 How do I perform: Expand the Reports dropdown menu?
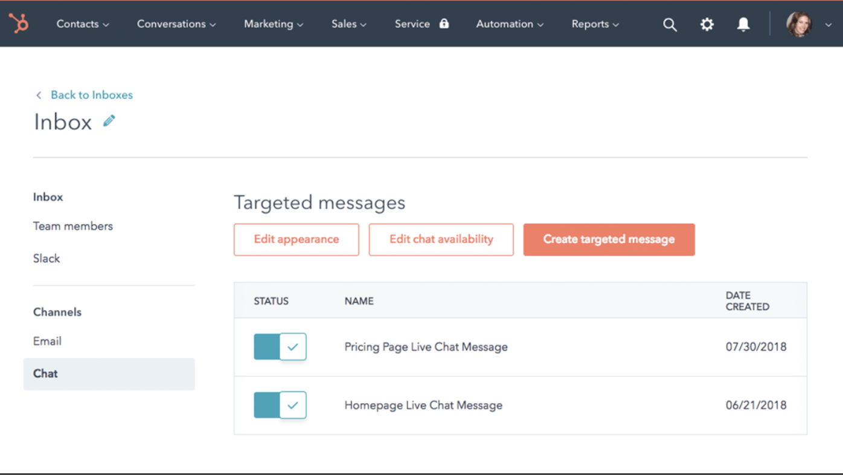[x=595, y=24]
